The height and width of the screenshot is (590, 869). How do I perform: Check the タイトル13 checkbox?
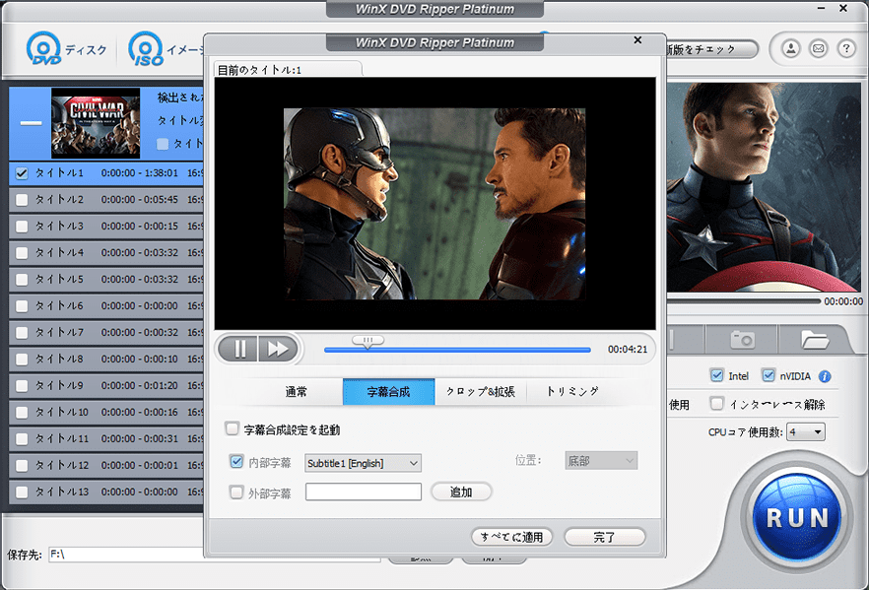pyautogui.click(x=22, y=492)
